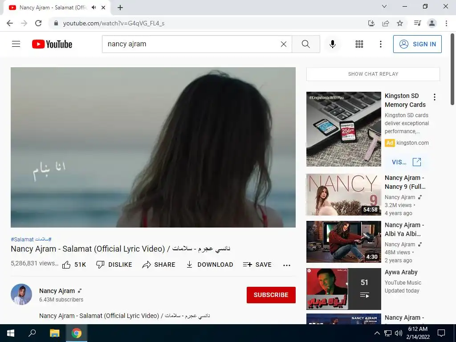Image resolution: width=456 pixels, height=342 pixels.
Task: Close the Nancy Ajram - Salamat tab
Action: pos(103,8)
